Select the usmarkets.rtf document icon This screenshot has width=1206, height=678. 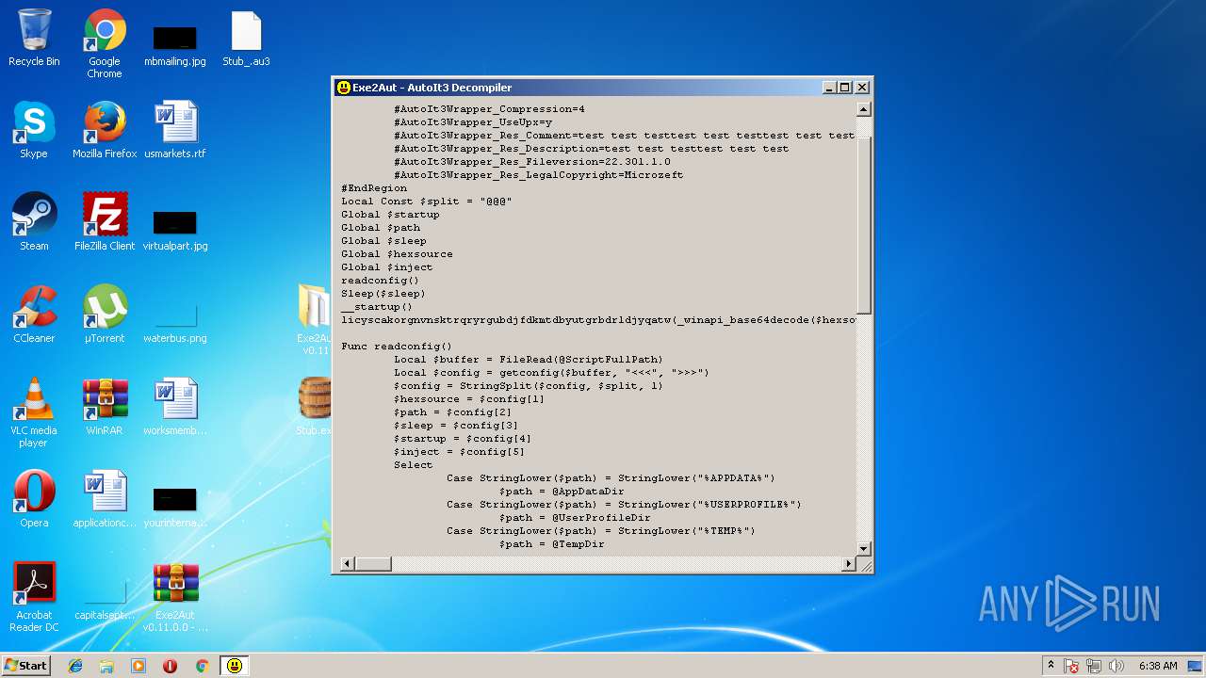[175, 131]
